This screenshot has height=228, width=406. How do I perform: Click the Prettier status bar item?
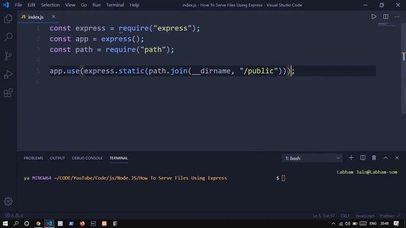click(390, 215)
